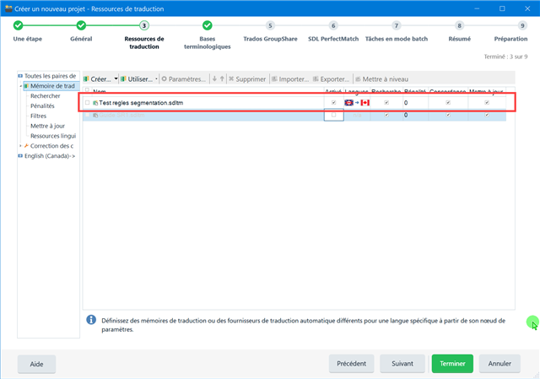Select the Mémoire de trad tree item
The width and height of the screenshot is (540, 379).
tap(52, 86)
